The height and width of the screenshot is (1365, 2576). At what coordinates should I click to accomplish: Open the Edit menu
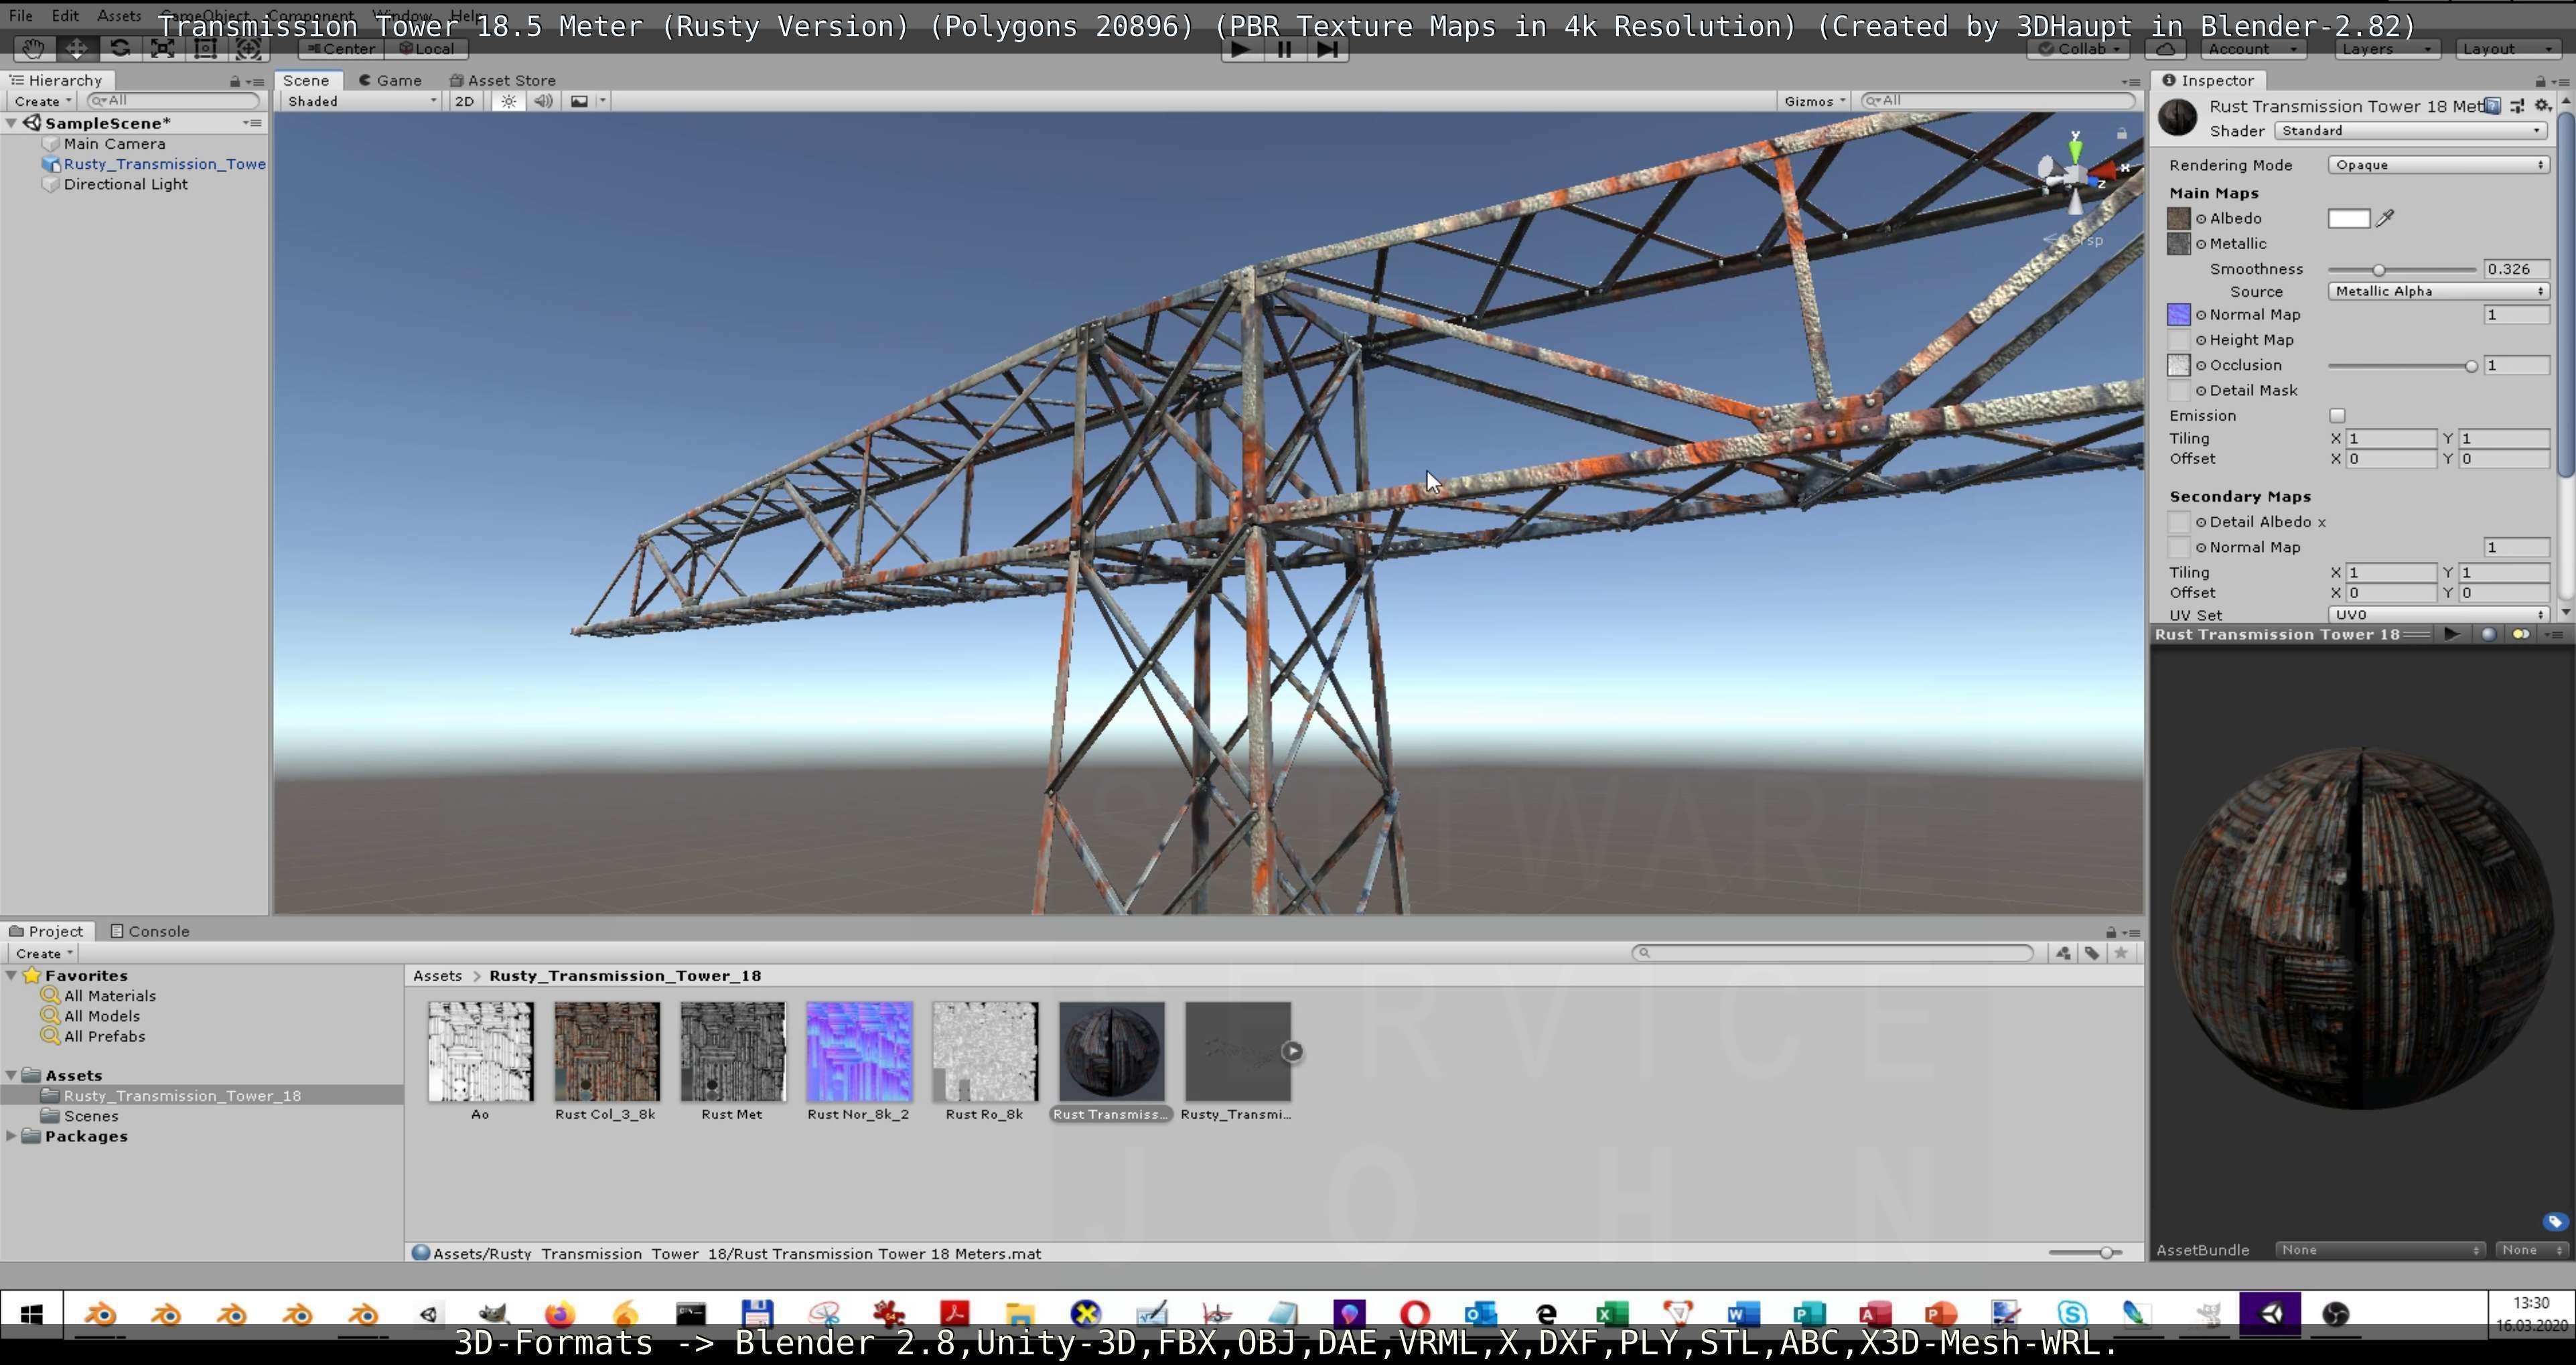coord(65,16)
